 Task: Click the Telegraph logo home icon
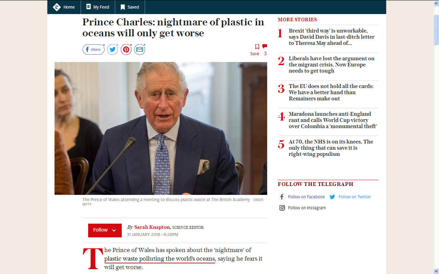point(57,7)
